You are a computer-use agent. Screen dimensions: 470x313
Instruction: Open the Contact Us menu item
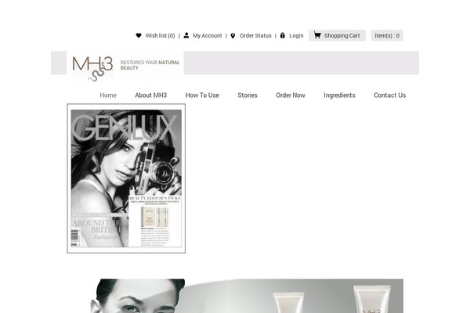[389, 95]
